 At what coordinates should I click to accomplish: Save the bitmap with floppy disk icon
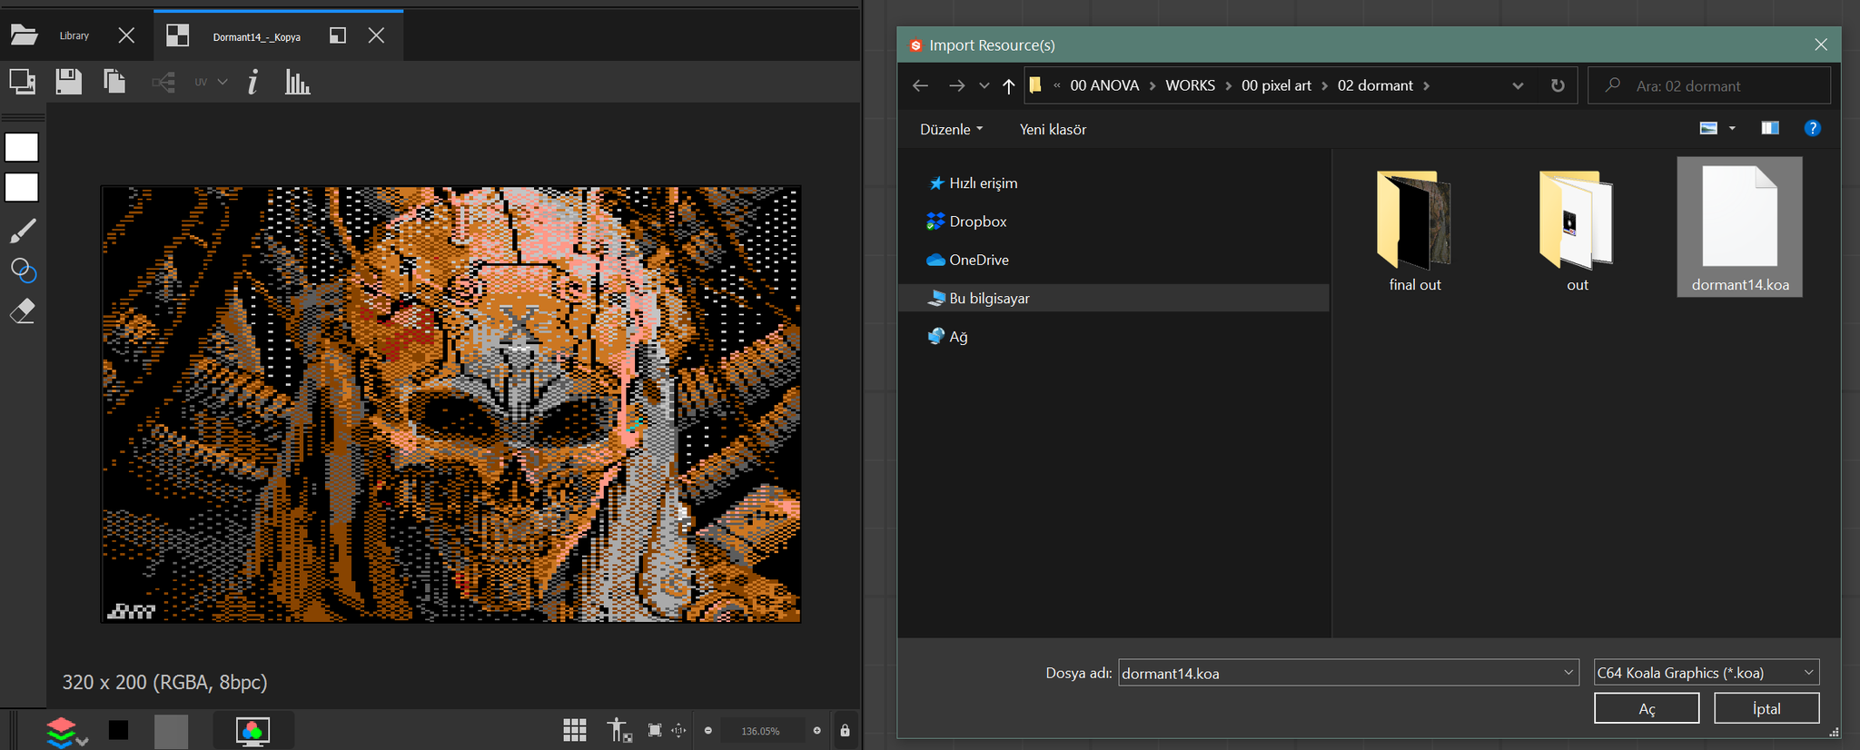(x=69, y=82)
